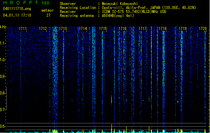Click the 1720 time marker
The width and height of the screenshot is (210, 133).
[203, 29]
